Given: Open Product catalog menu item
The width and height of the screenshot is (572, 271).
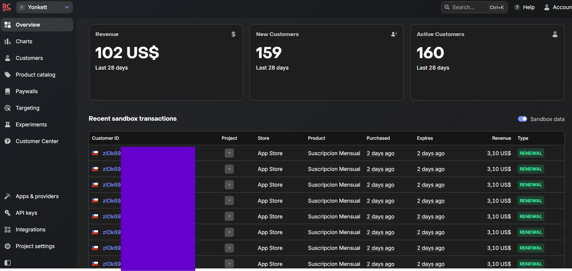Looking at the screenshot, I should pyautogui.click(x=35, y=75).
